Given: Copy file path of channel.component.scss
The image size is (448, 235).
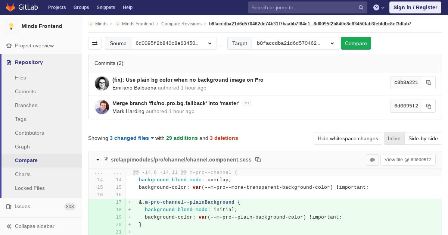Looking at the screenshot, I should click(x=258, y=160).
